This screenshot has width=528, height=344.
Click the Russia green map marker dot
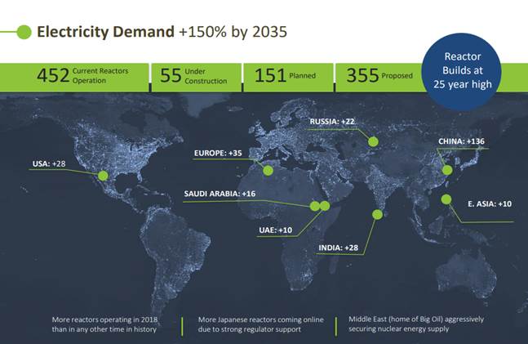click(x=373, y=141)
